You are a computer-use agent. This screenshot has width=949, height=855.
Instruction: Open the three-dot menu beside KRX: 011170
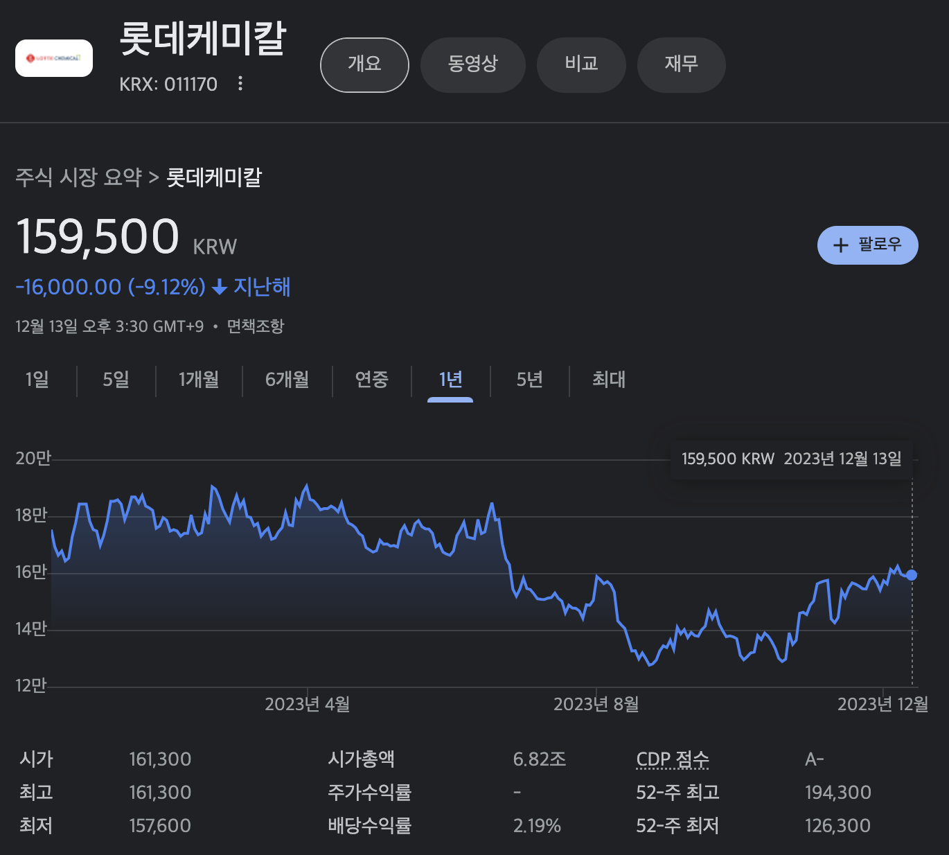240,84
